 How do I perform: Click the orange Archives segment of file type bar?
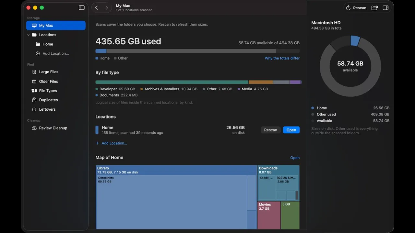click(261, 82)
